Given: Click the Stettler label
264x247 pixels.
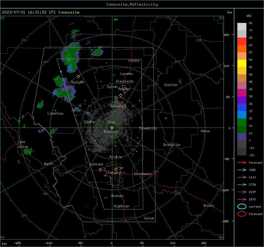Looking at the screenshot, I should [171, 85].
